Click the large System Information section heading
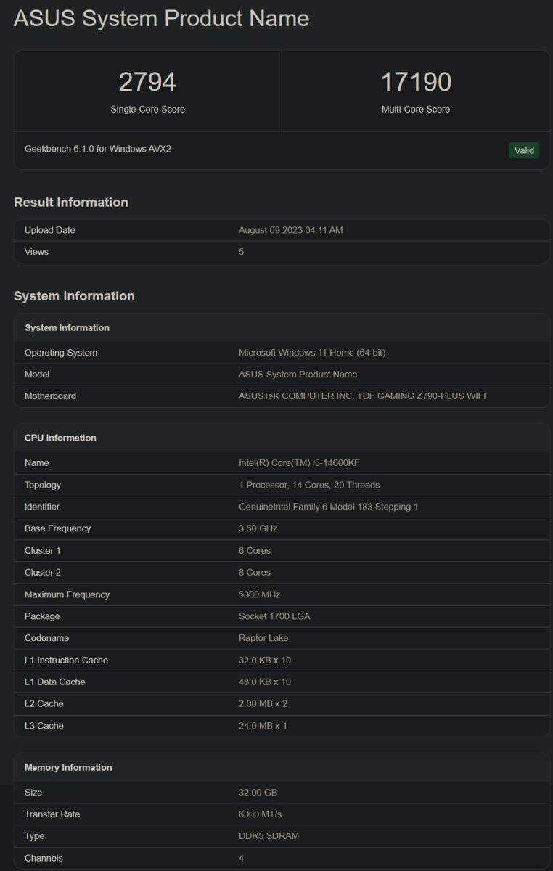 [74, 296]
